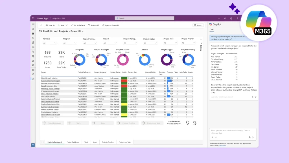Open the briefcase icon in the sidebar
This screenshot has height=163, width=289.
click(x=33, y=70)
